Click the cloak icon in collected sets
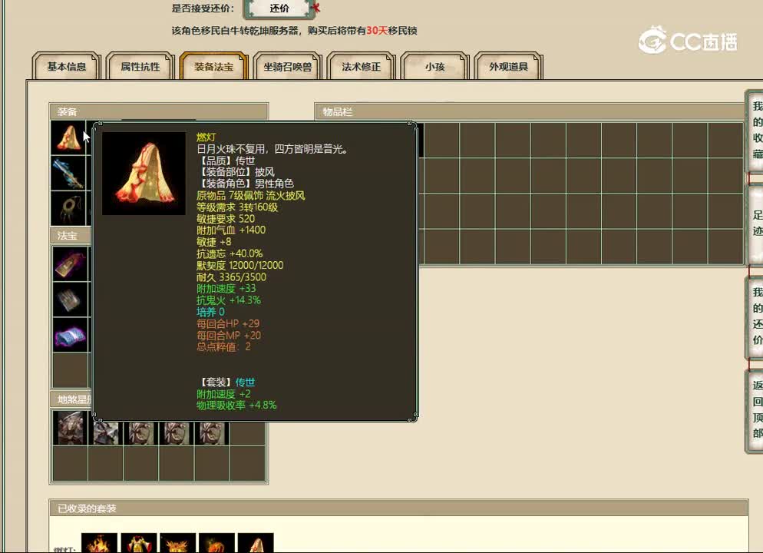 [x=256, y=543]
